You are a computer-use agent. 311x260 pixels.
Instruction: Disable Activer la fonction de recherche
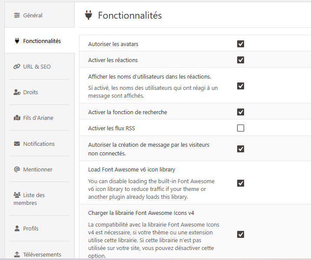pyautogui.click(x=241, y=112)
